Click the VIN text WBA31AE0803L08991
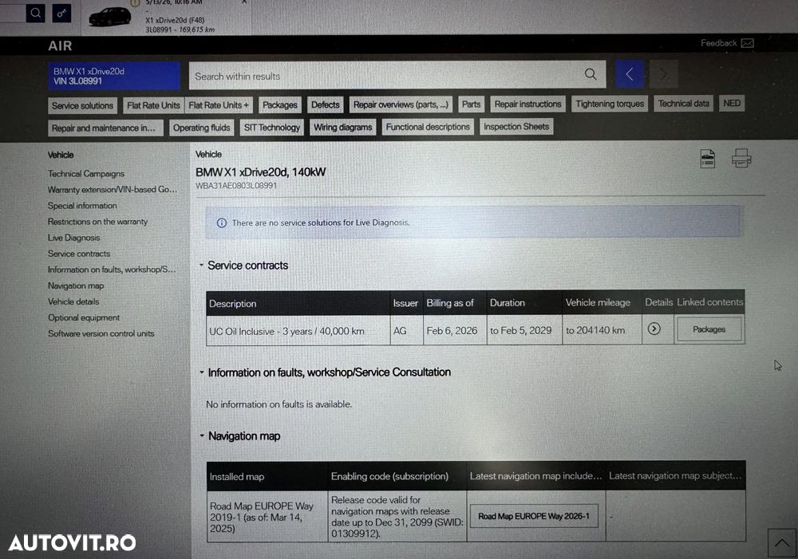The image size is (798, 559). [236, 186]
